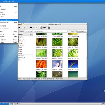Select the vplants8_012.jpg thumbnail
The image size is (105, 105).
(x=73, y=53)
